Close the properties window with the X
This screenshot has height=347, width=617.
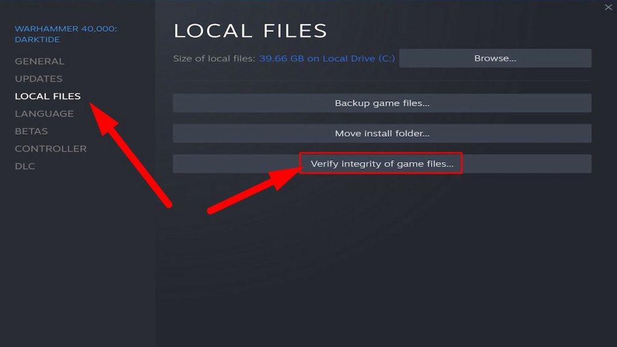[608, 7]
